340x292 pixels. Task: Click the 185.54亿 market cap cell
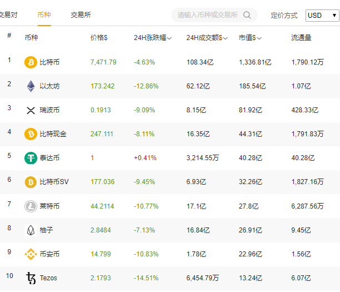(252, 86)
